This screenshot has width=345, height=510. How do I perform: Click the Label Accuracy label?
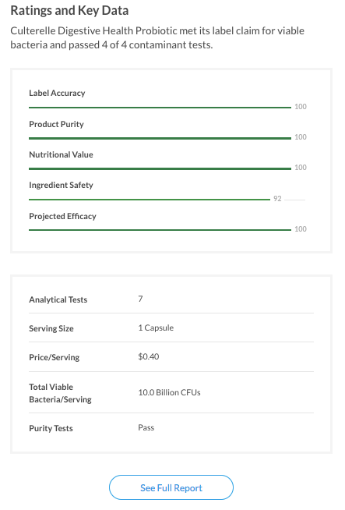pyautogui.click(x=57, y=93)
